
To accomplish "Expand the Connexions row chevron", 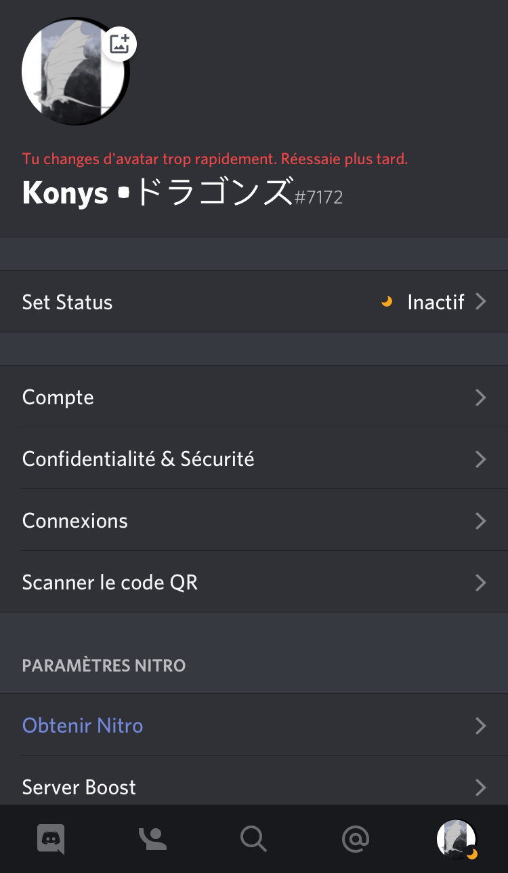I will tap(480, 521).
